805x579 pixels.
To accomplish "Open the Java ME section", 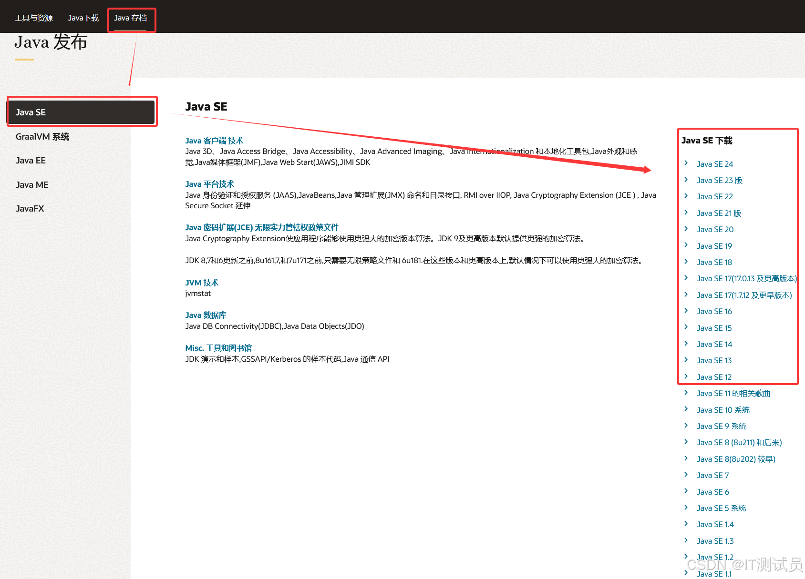I will point(31,184).
